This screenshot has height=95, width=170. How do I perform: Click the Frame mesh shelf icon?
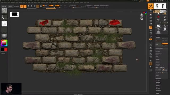pyautogui.click(x=151, y=45)
